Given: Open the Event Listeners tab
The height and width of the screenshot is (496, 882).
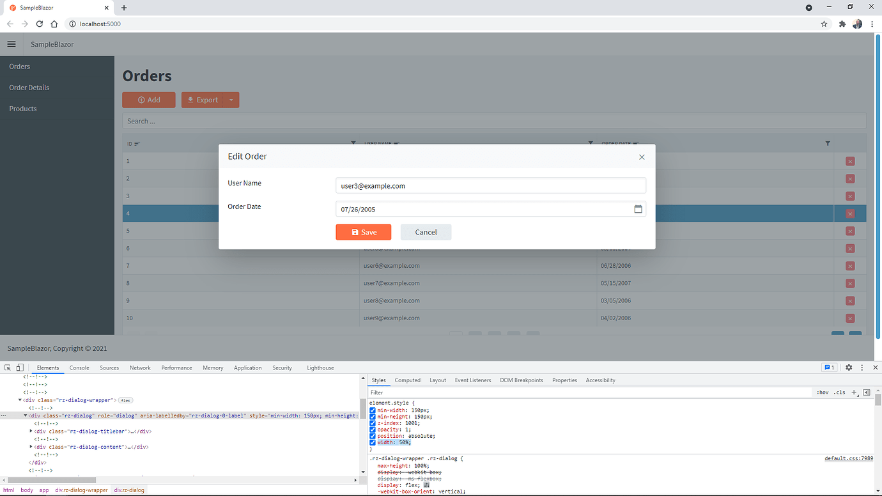Looking at the screenshot, I should click(x=473, y=380).
